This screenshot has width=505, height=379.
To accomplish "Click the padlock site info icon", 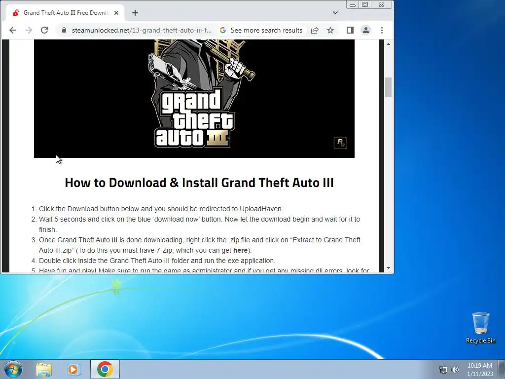I will click(x=64, y=30).
